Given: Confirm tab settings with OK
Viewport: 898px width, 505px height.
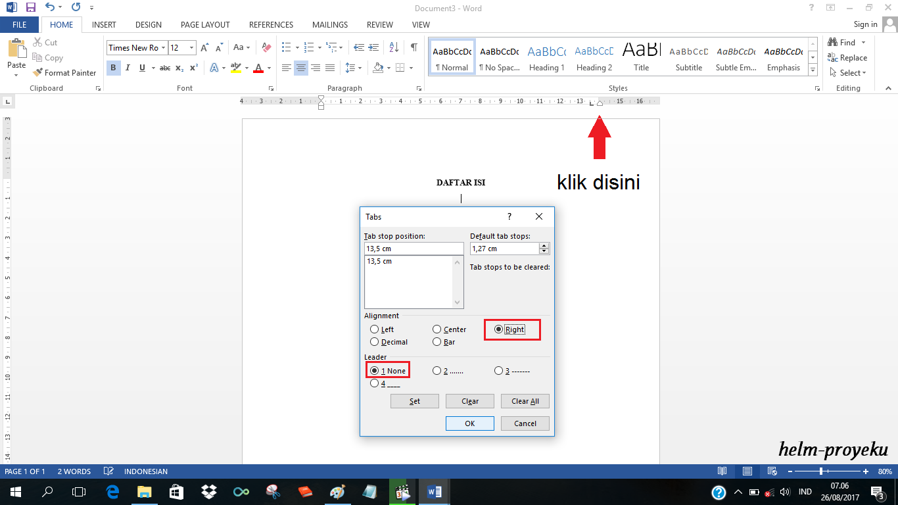Looking at the screenshot, I should (469, 423).
